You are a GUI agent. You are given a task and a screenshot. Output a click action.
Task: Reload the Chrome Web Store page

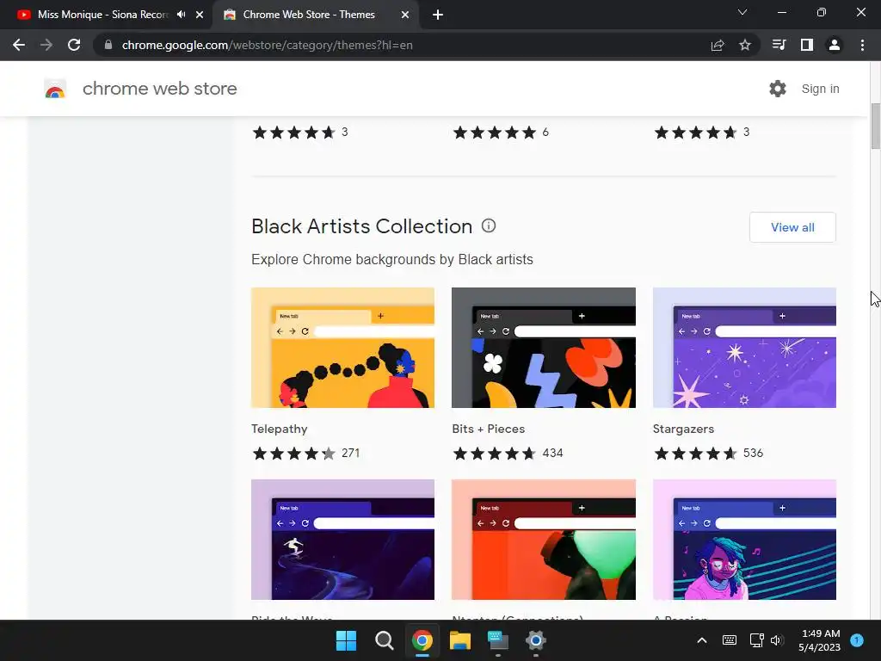click(74, 45)
